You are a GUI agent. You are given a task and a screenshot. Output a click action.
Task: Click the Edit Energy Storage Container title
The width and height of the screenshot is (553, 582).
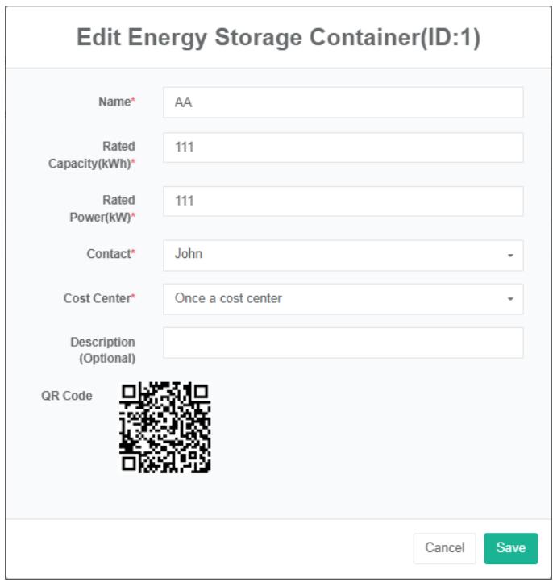(278, 39)
